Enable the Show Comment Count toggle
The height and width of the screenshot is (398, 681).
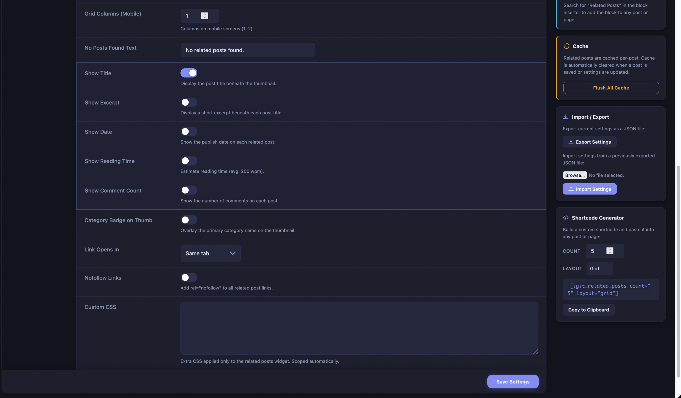189,190
